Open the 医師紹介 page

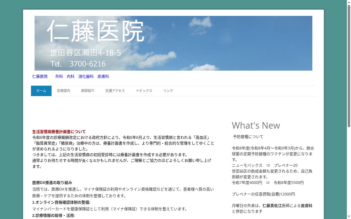click(x=88, y=91)
